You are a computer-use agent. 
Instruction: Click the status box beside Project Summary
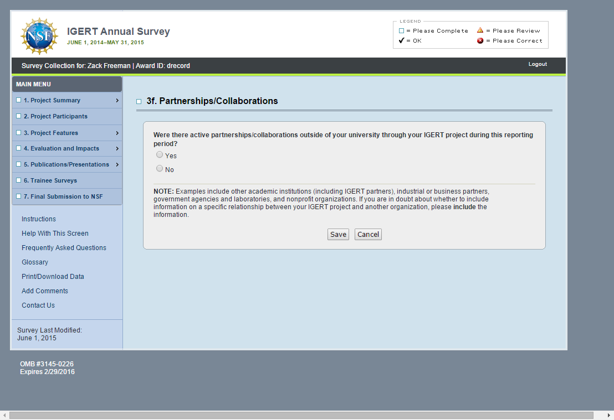coord(19,100)
